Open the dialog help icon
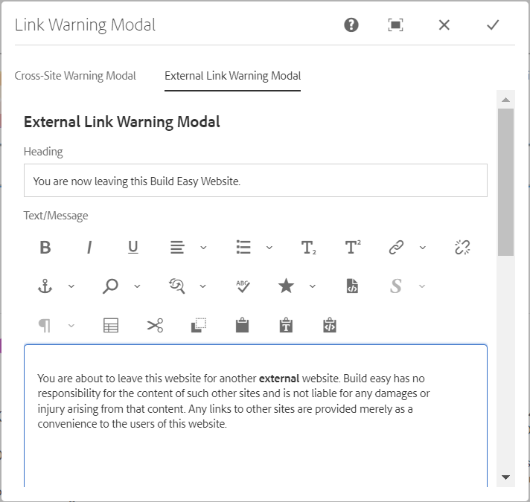 351,25
